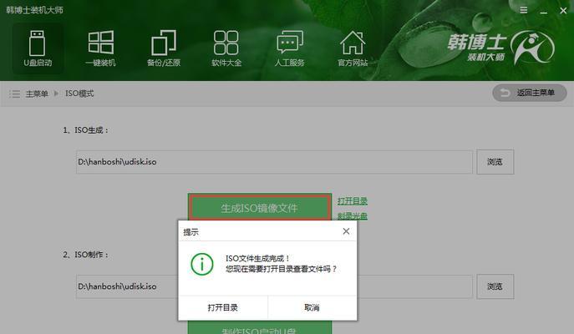Image resolution: width=574 pixels, height=334 pixels.
Task: Click 浏览 button for ISO制作
Action: [495, 286]
